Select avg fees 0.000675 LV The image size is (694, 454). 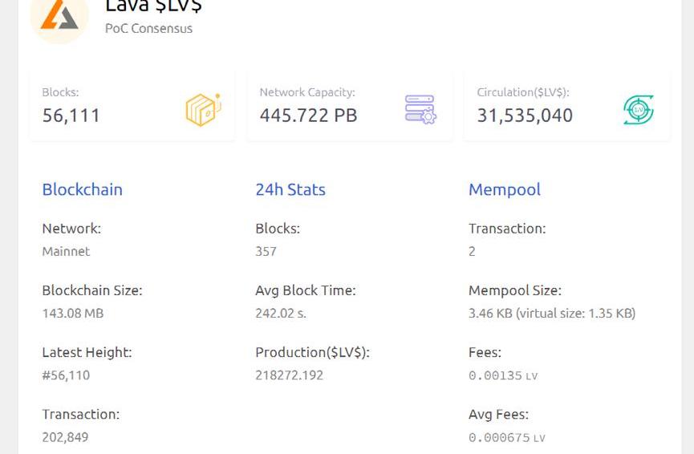click(507, 438)
